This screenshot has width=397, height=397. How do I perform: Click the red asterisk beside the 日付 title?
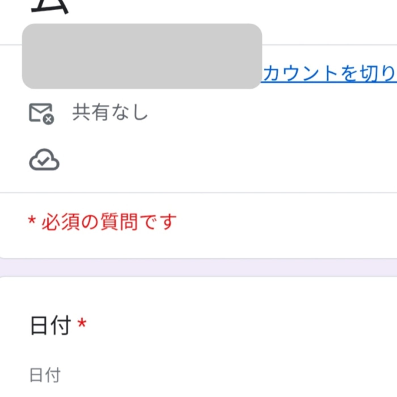tap(82, 323)
